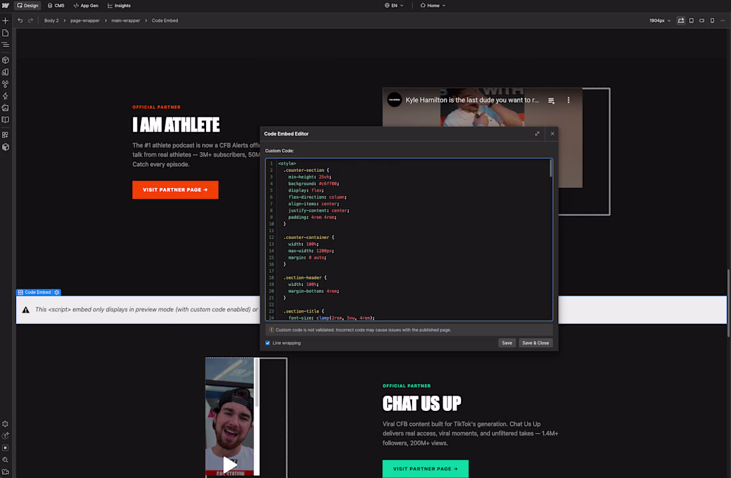Click the Save button
731x478 pixels.
pos(507,343)
